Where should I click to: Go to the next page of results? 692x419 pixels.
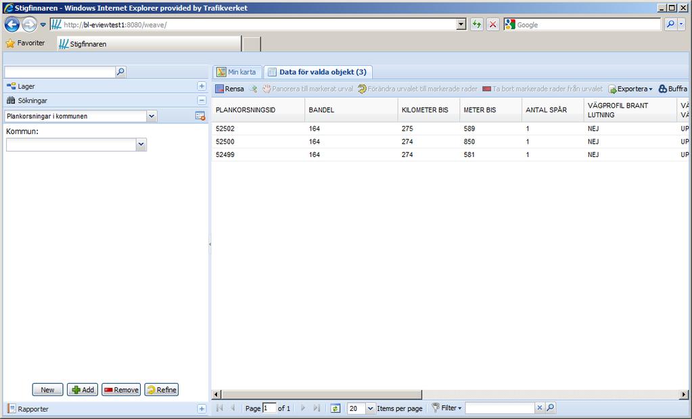303,408
